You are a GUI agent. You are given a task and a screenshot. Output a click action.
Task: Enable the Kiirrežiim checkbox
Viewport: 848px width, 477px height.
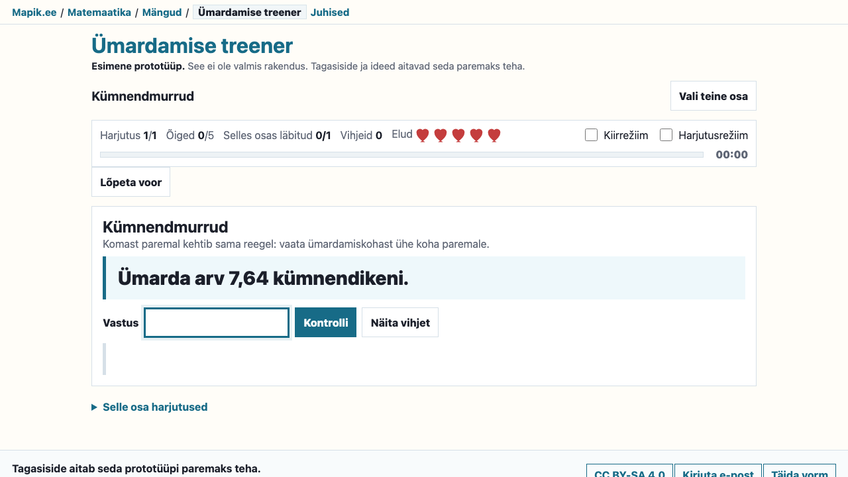[x=592, y=135]
